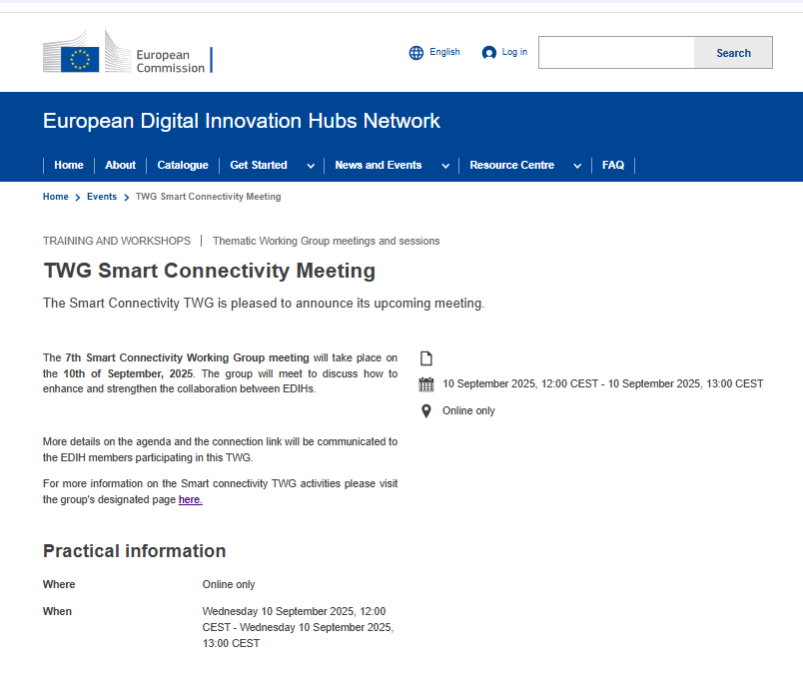
Task: Open the Catalogue menu item
Action: [183, 166]
